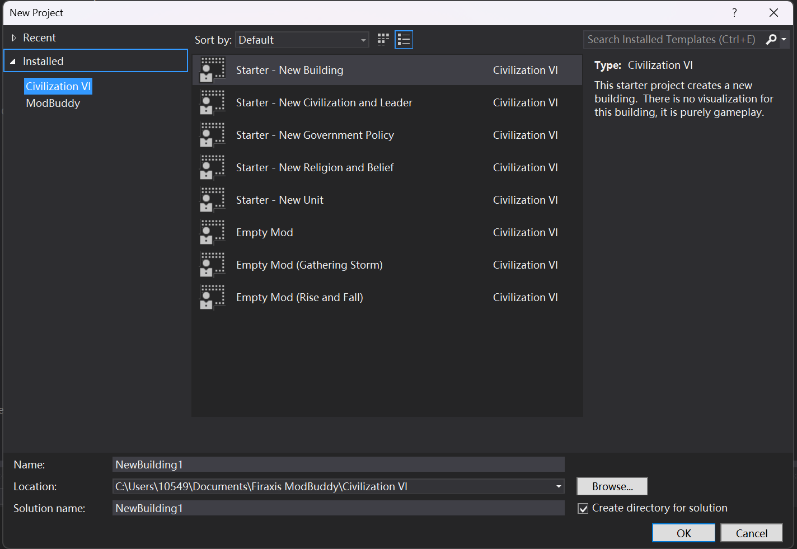797x549 pixels.
Task: Click the Starter - New Building template icon
Action: (212, 71)
